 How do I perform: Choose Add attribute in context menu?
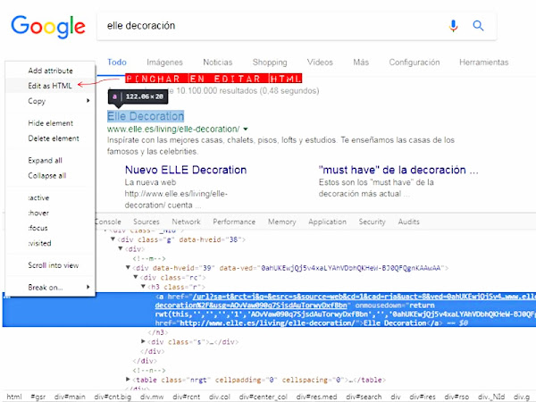[x=50, y=71]
